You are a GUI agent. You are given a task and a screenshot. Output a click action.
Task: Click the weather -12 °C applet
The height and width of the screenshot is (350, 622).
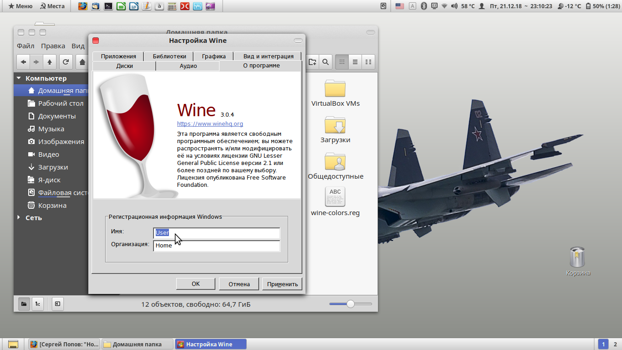tap(569, 6)
